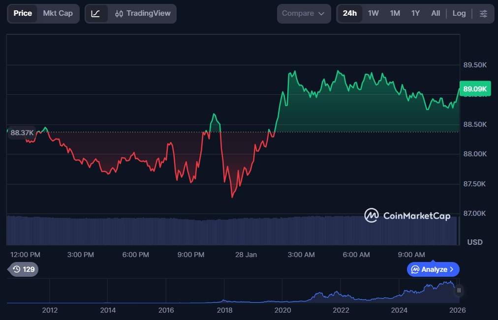Viewport: 498px width, 320px height.
Task: Show All time price history
Action: pos(436,14)
